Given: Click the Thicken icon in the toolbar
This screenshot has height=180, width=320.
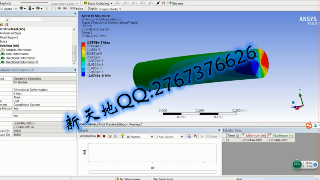Looking at the screenshot, I should pos(169,3).
